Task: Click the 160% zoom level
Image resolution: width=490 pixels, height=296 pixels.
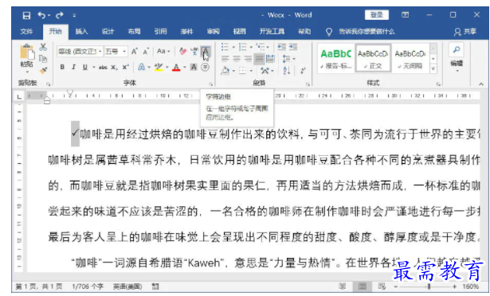Action: click(470, 286)
